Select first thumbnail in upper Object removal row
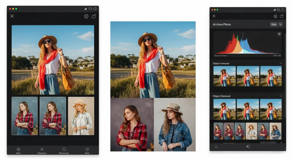293x160 pixels. pos(224,76)
